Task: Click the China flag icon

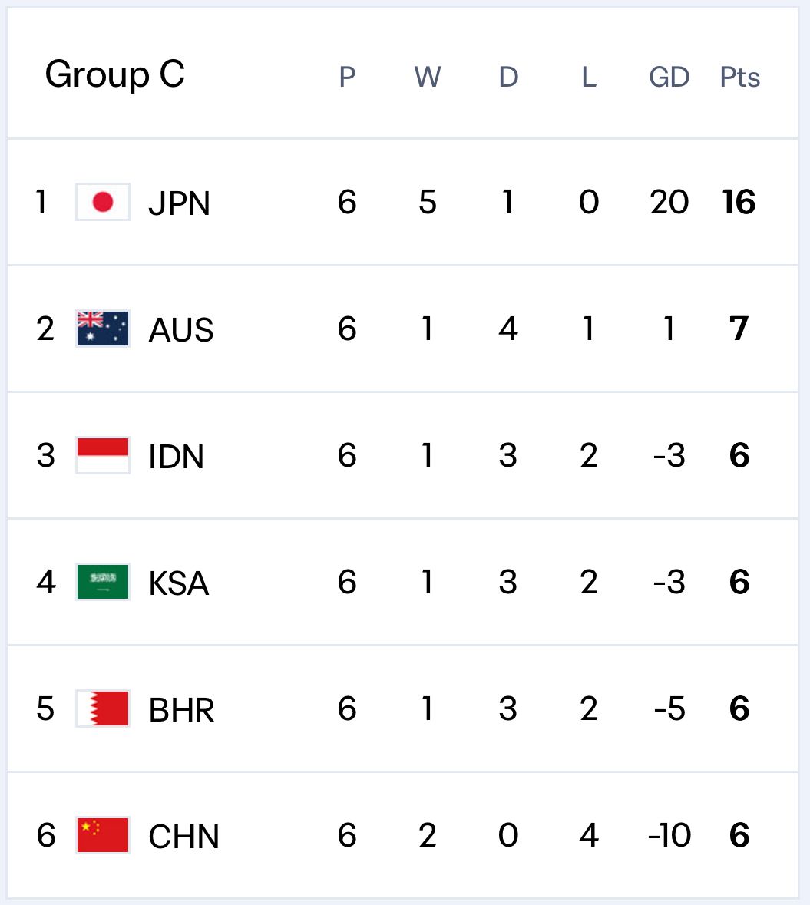Action: tap(103, 835)
